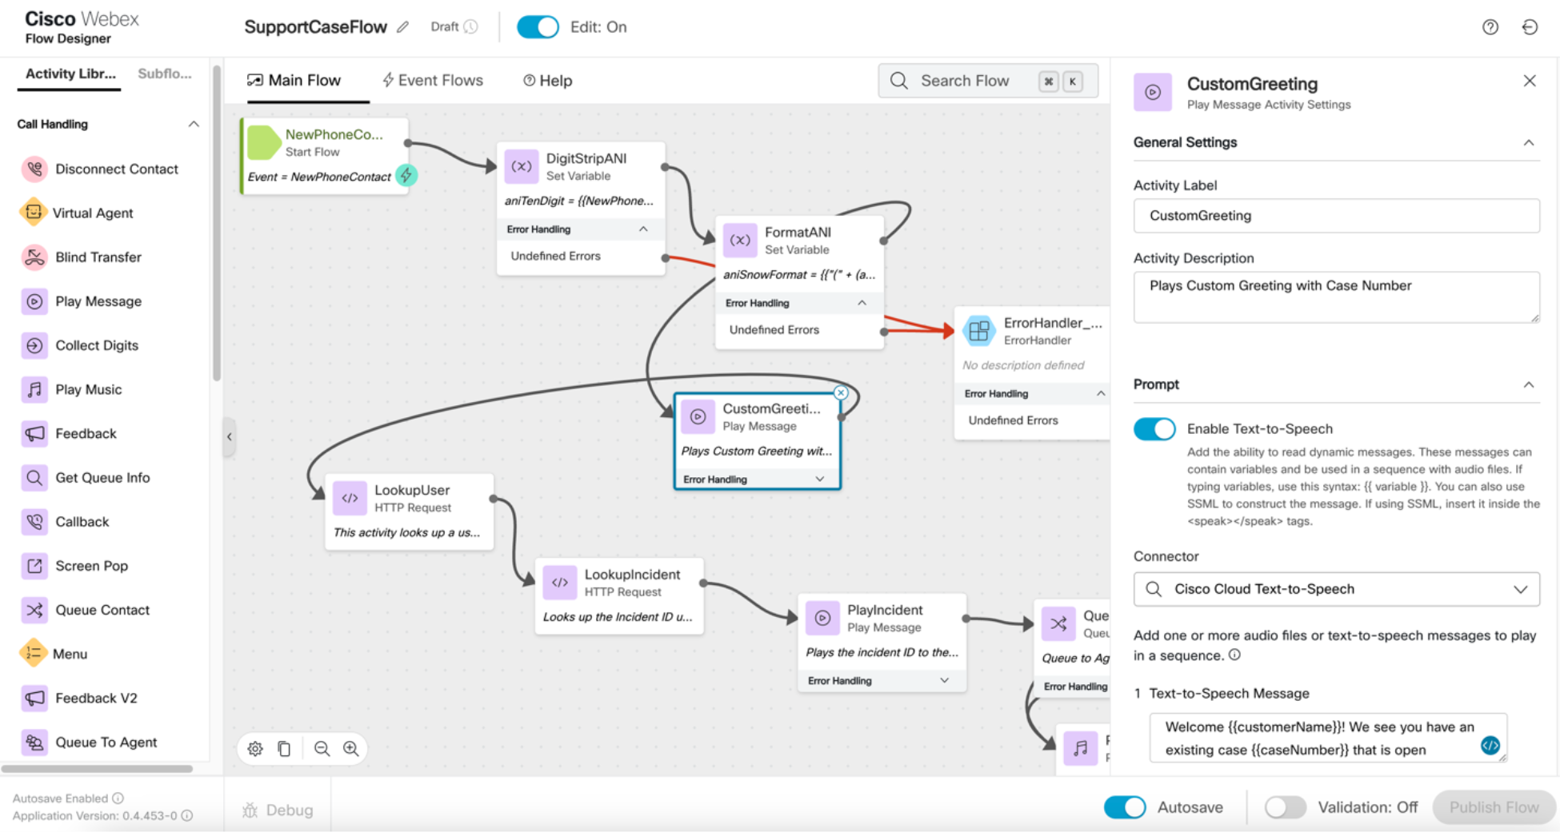The height and width of the screenshot is (832, 1560).
Task: Select the Get Queue Info activity icon
Action: point(34,477)
